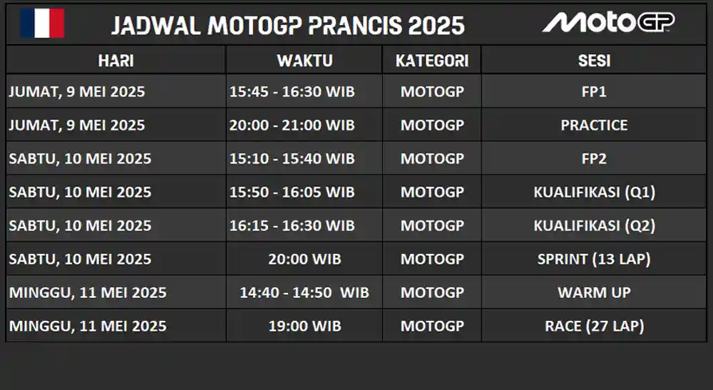Click the SESI column header
713x390 pixels.
pos(594,61)
